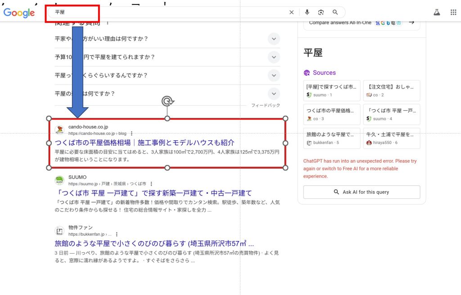The height and width of the screenshot is (295, 461).
Task: Open つくば市の平屋価格相場 result title
Action: click(x=145, y=143)
